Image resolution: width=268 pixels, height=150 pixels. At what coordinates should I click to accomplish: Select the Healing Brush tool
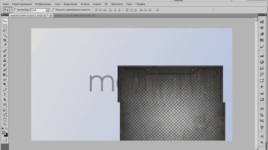5,51
